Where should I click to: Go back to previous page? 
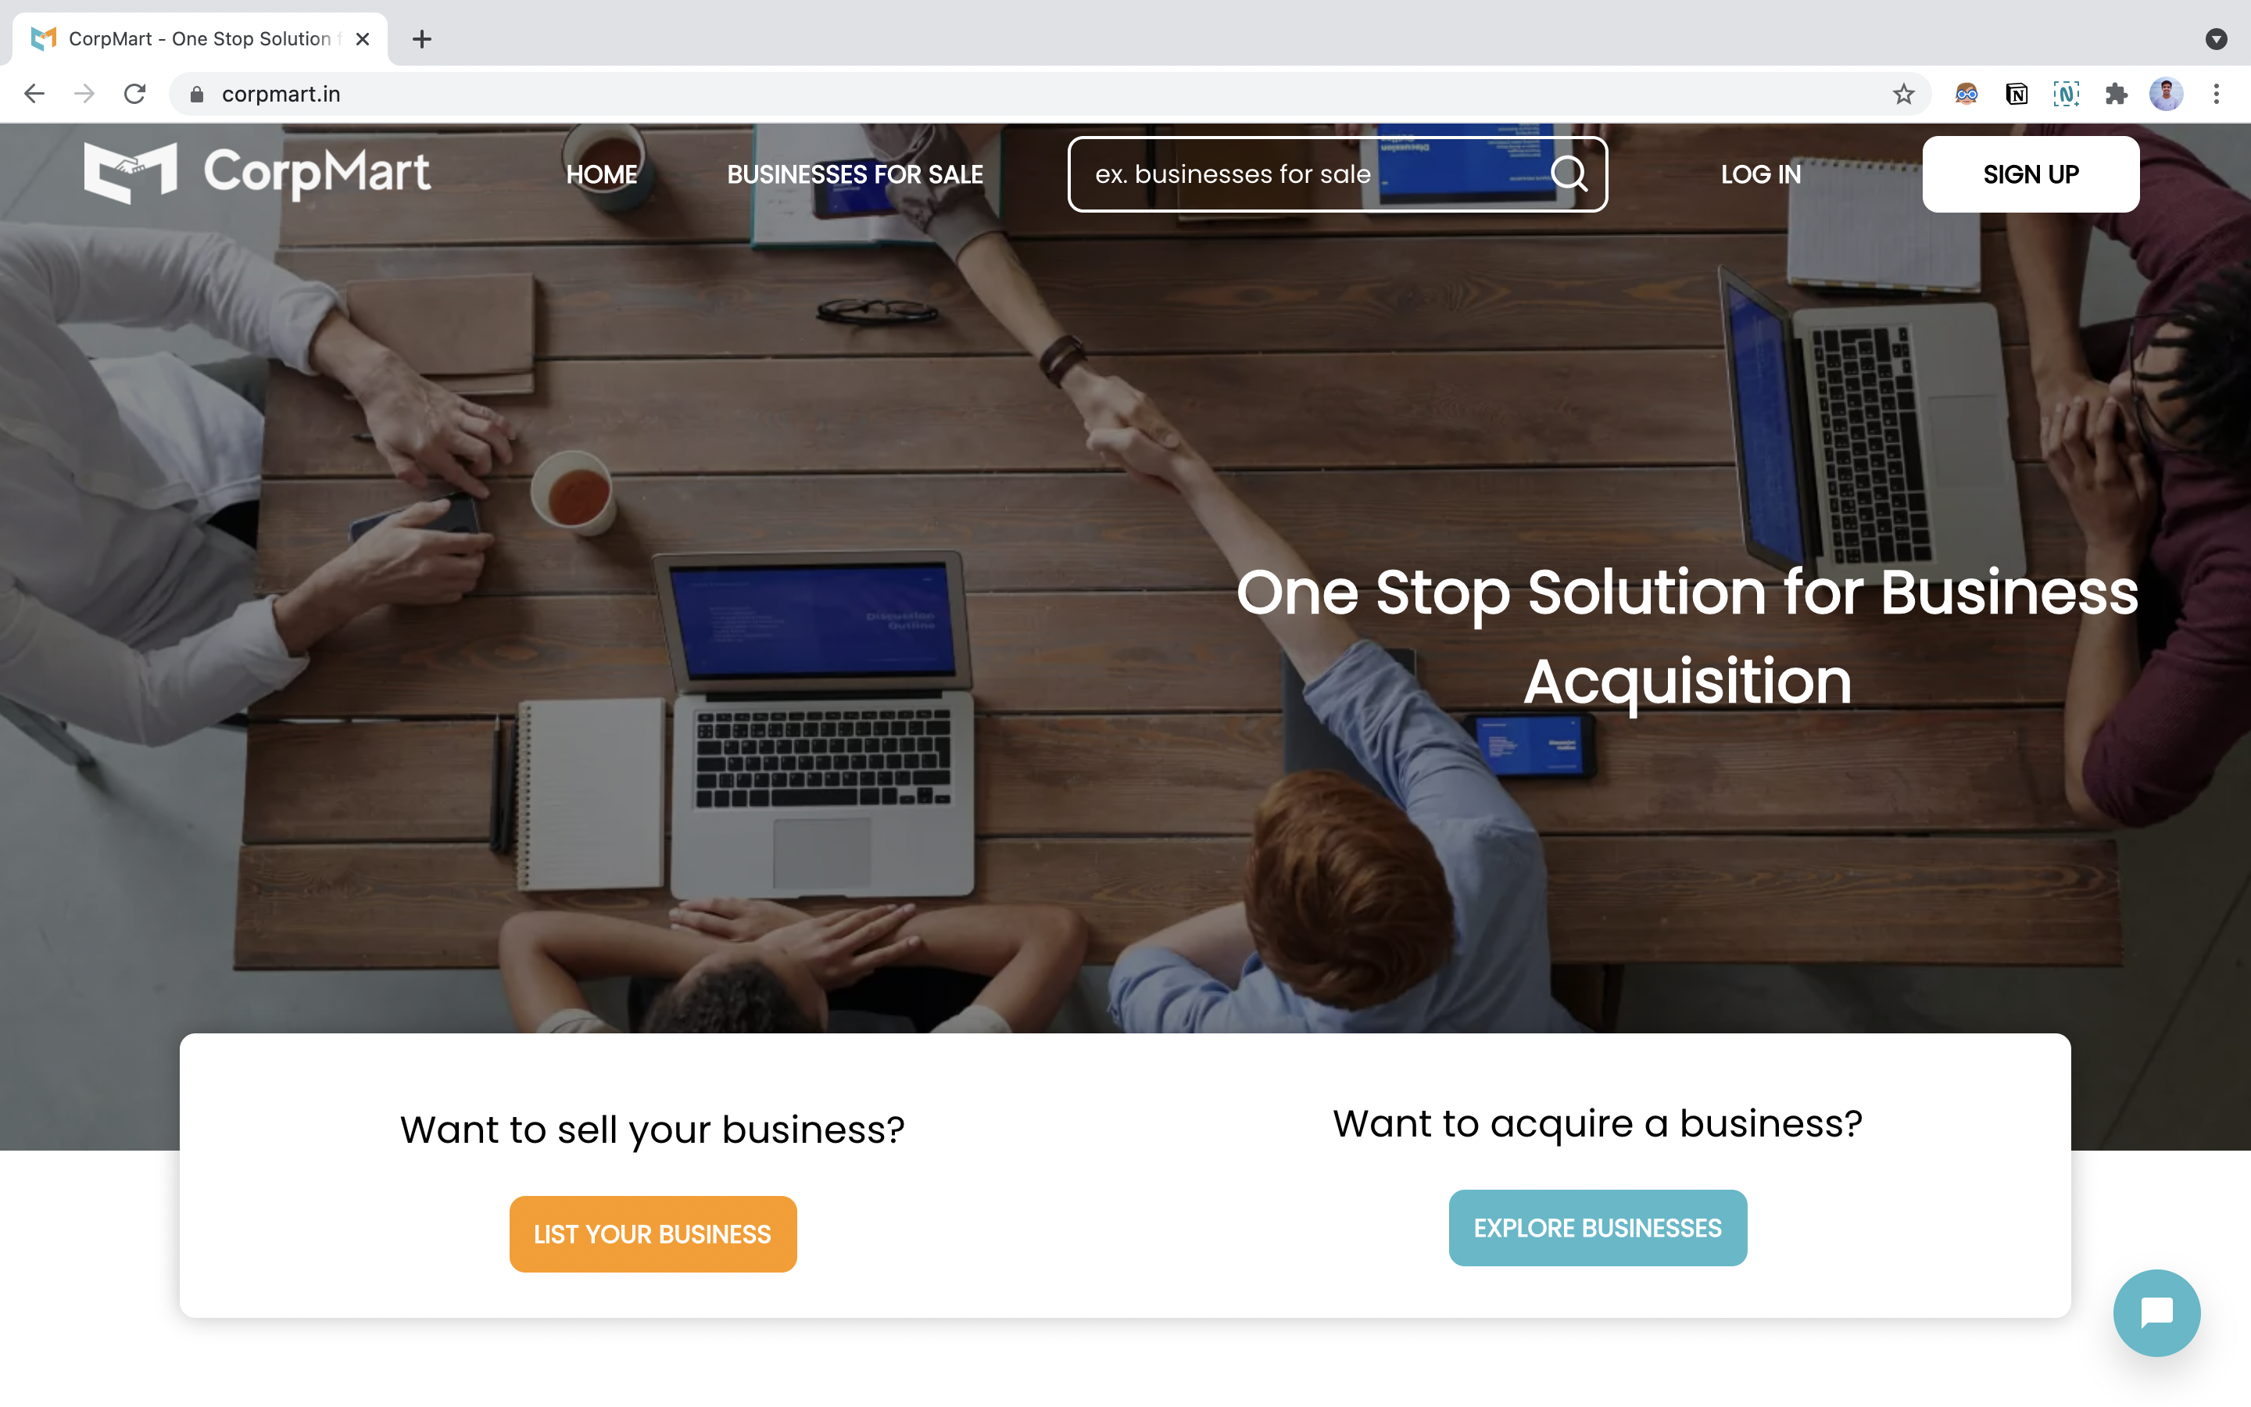(34, 94)
